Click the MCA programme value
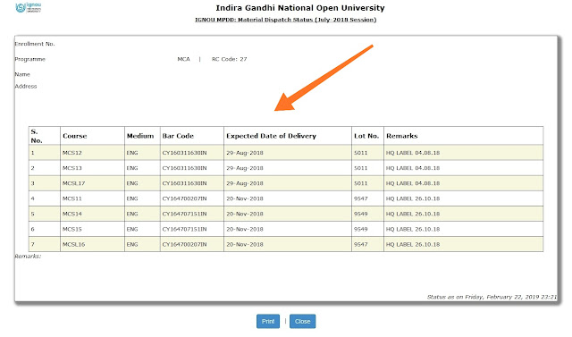This screenshot has width=572, height=337. pyautogui.click(x=183, y=59)
